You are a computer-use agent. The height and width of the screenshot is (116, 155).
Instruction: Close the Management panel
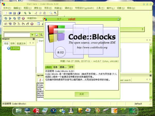pos(34,39)
